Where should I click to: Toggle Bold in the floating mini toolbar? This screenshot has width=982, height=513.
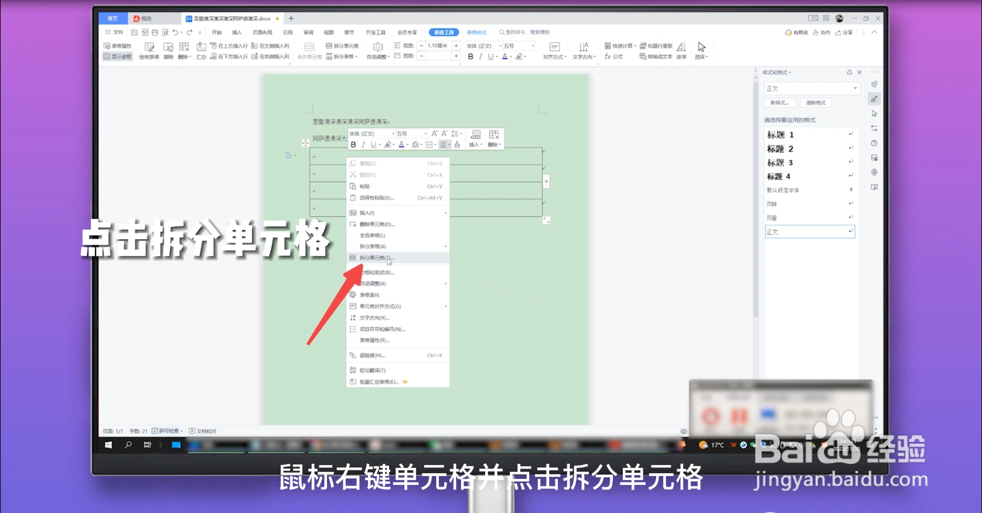coord(353,144)
